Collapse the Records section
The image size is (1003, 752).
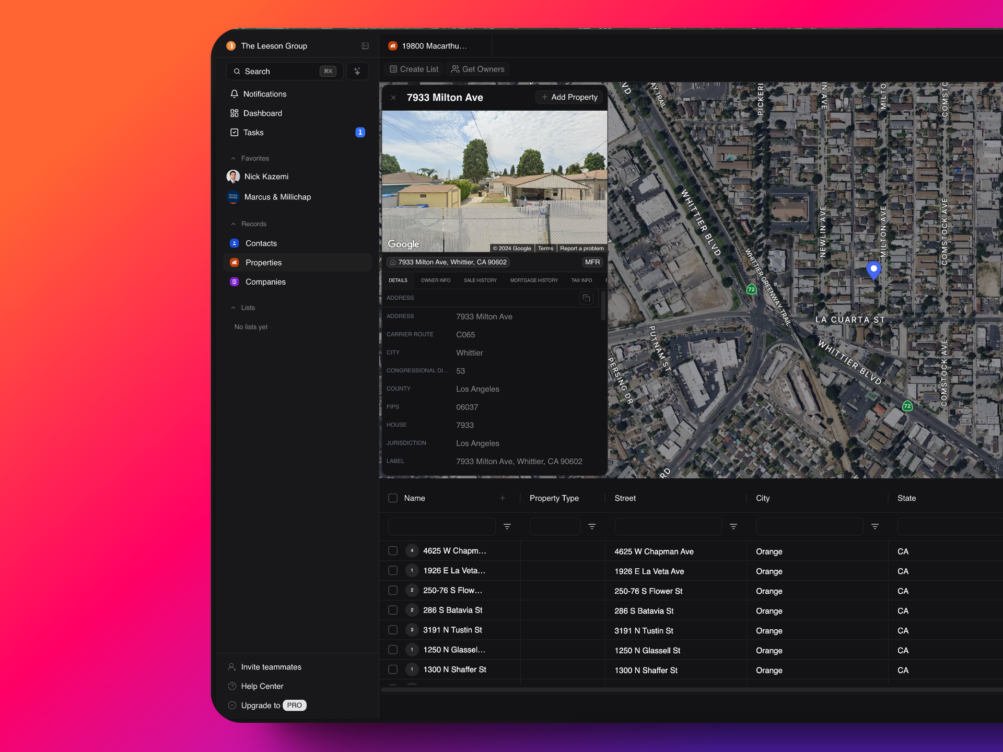coord(234,224)
